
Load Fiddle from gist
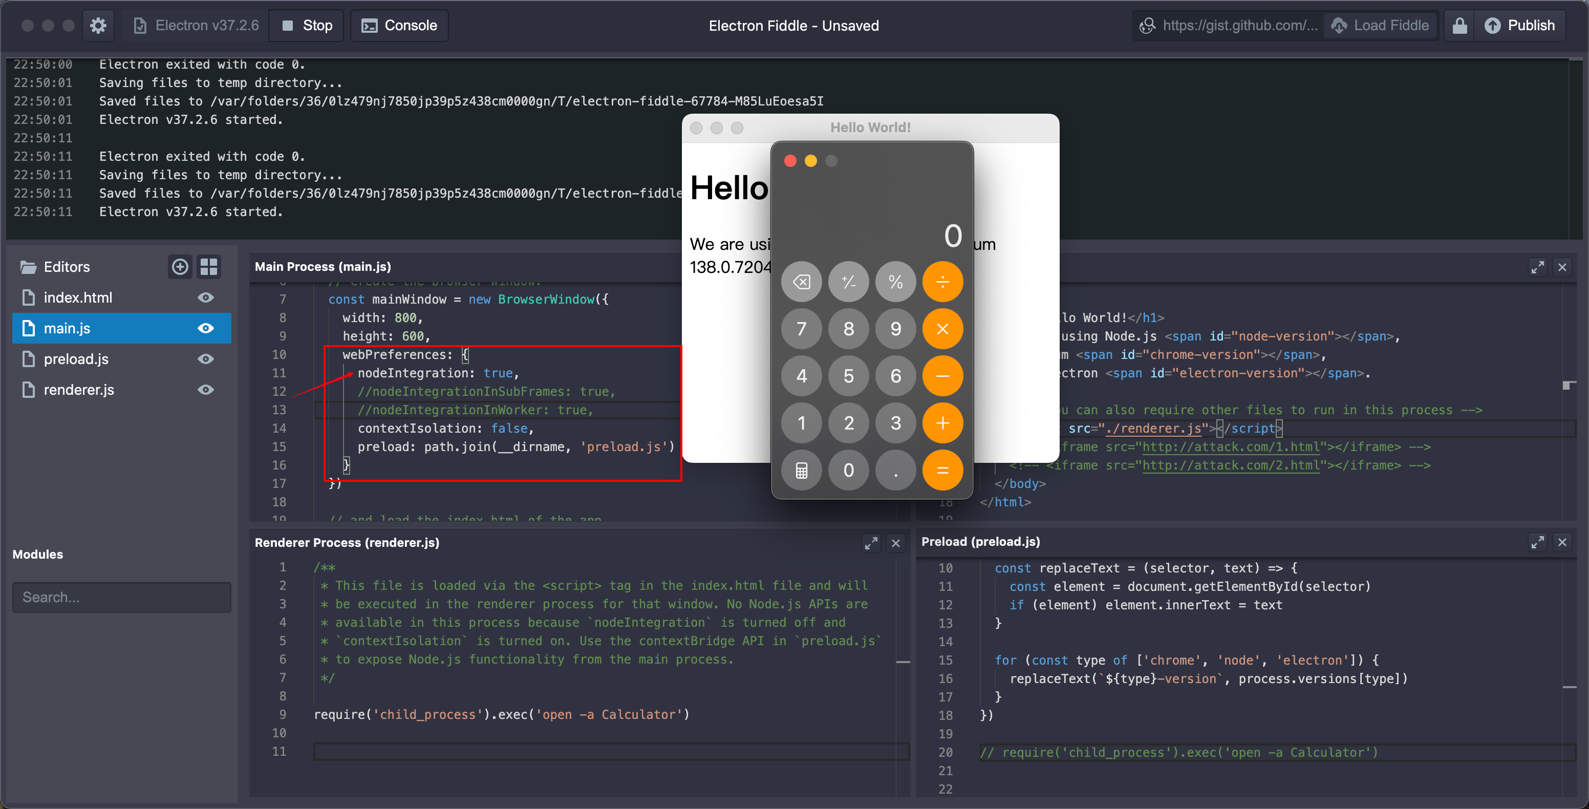[1380, 25]
